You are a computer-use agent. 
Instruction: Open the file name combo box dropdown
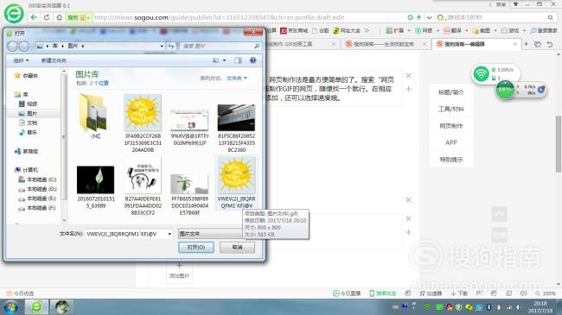coord(169,234)
